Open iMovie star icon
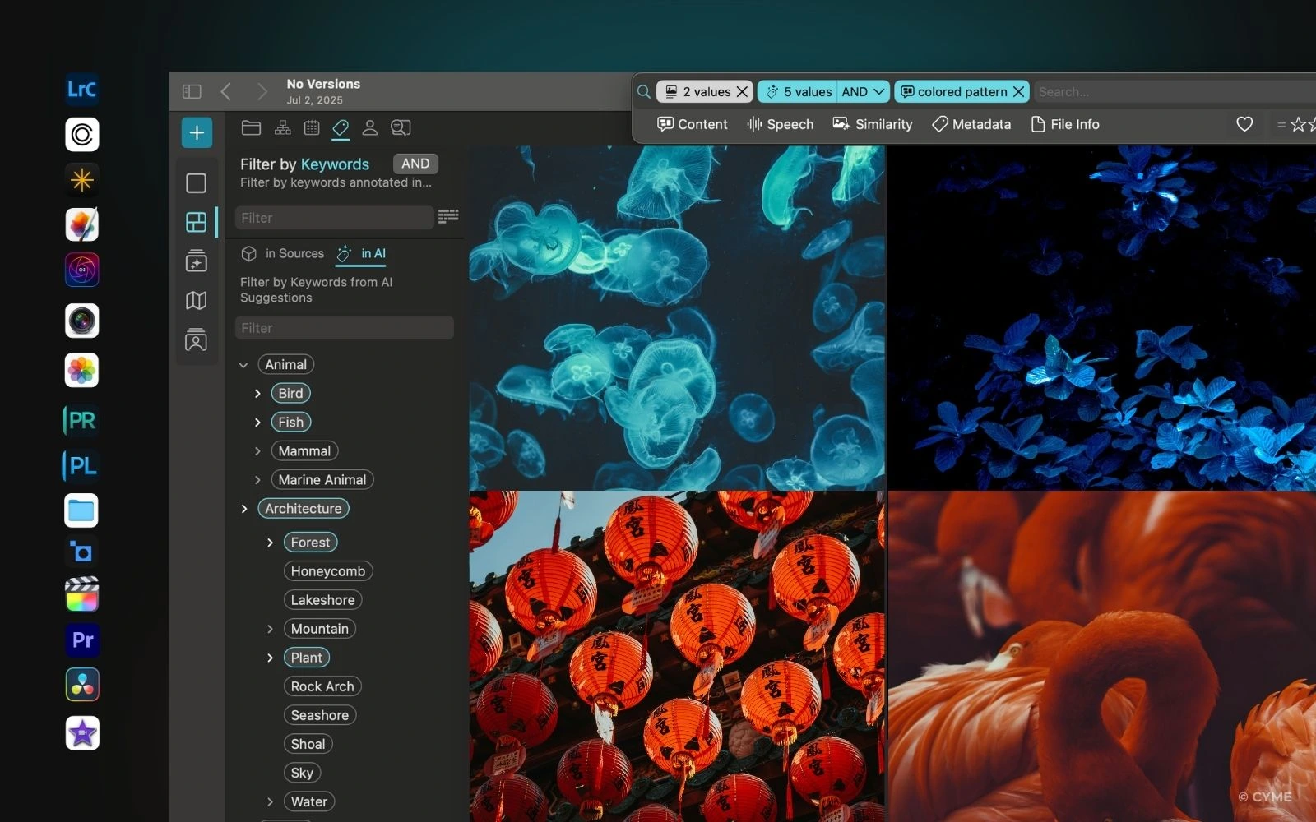Viewport: 1316px width, 822px height. [82, 733]
